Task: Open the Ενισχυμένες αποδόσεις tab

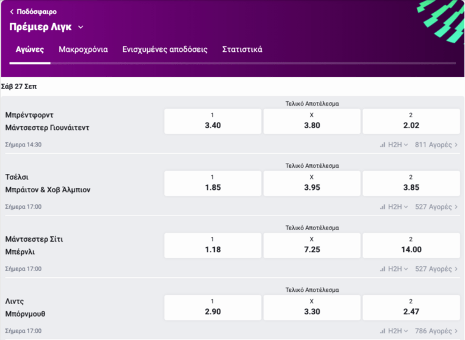Action: coord(165,49)
